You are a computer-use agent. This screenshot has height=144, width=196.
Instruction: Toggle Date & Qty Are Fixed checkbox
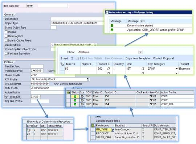point(6,40)
